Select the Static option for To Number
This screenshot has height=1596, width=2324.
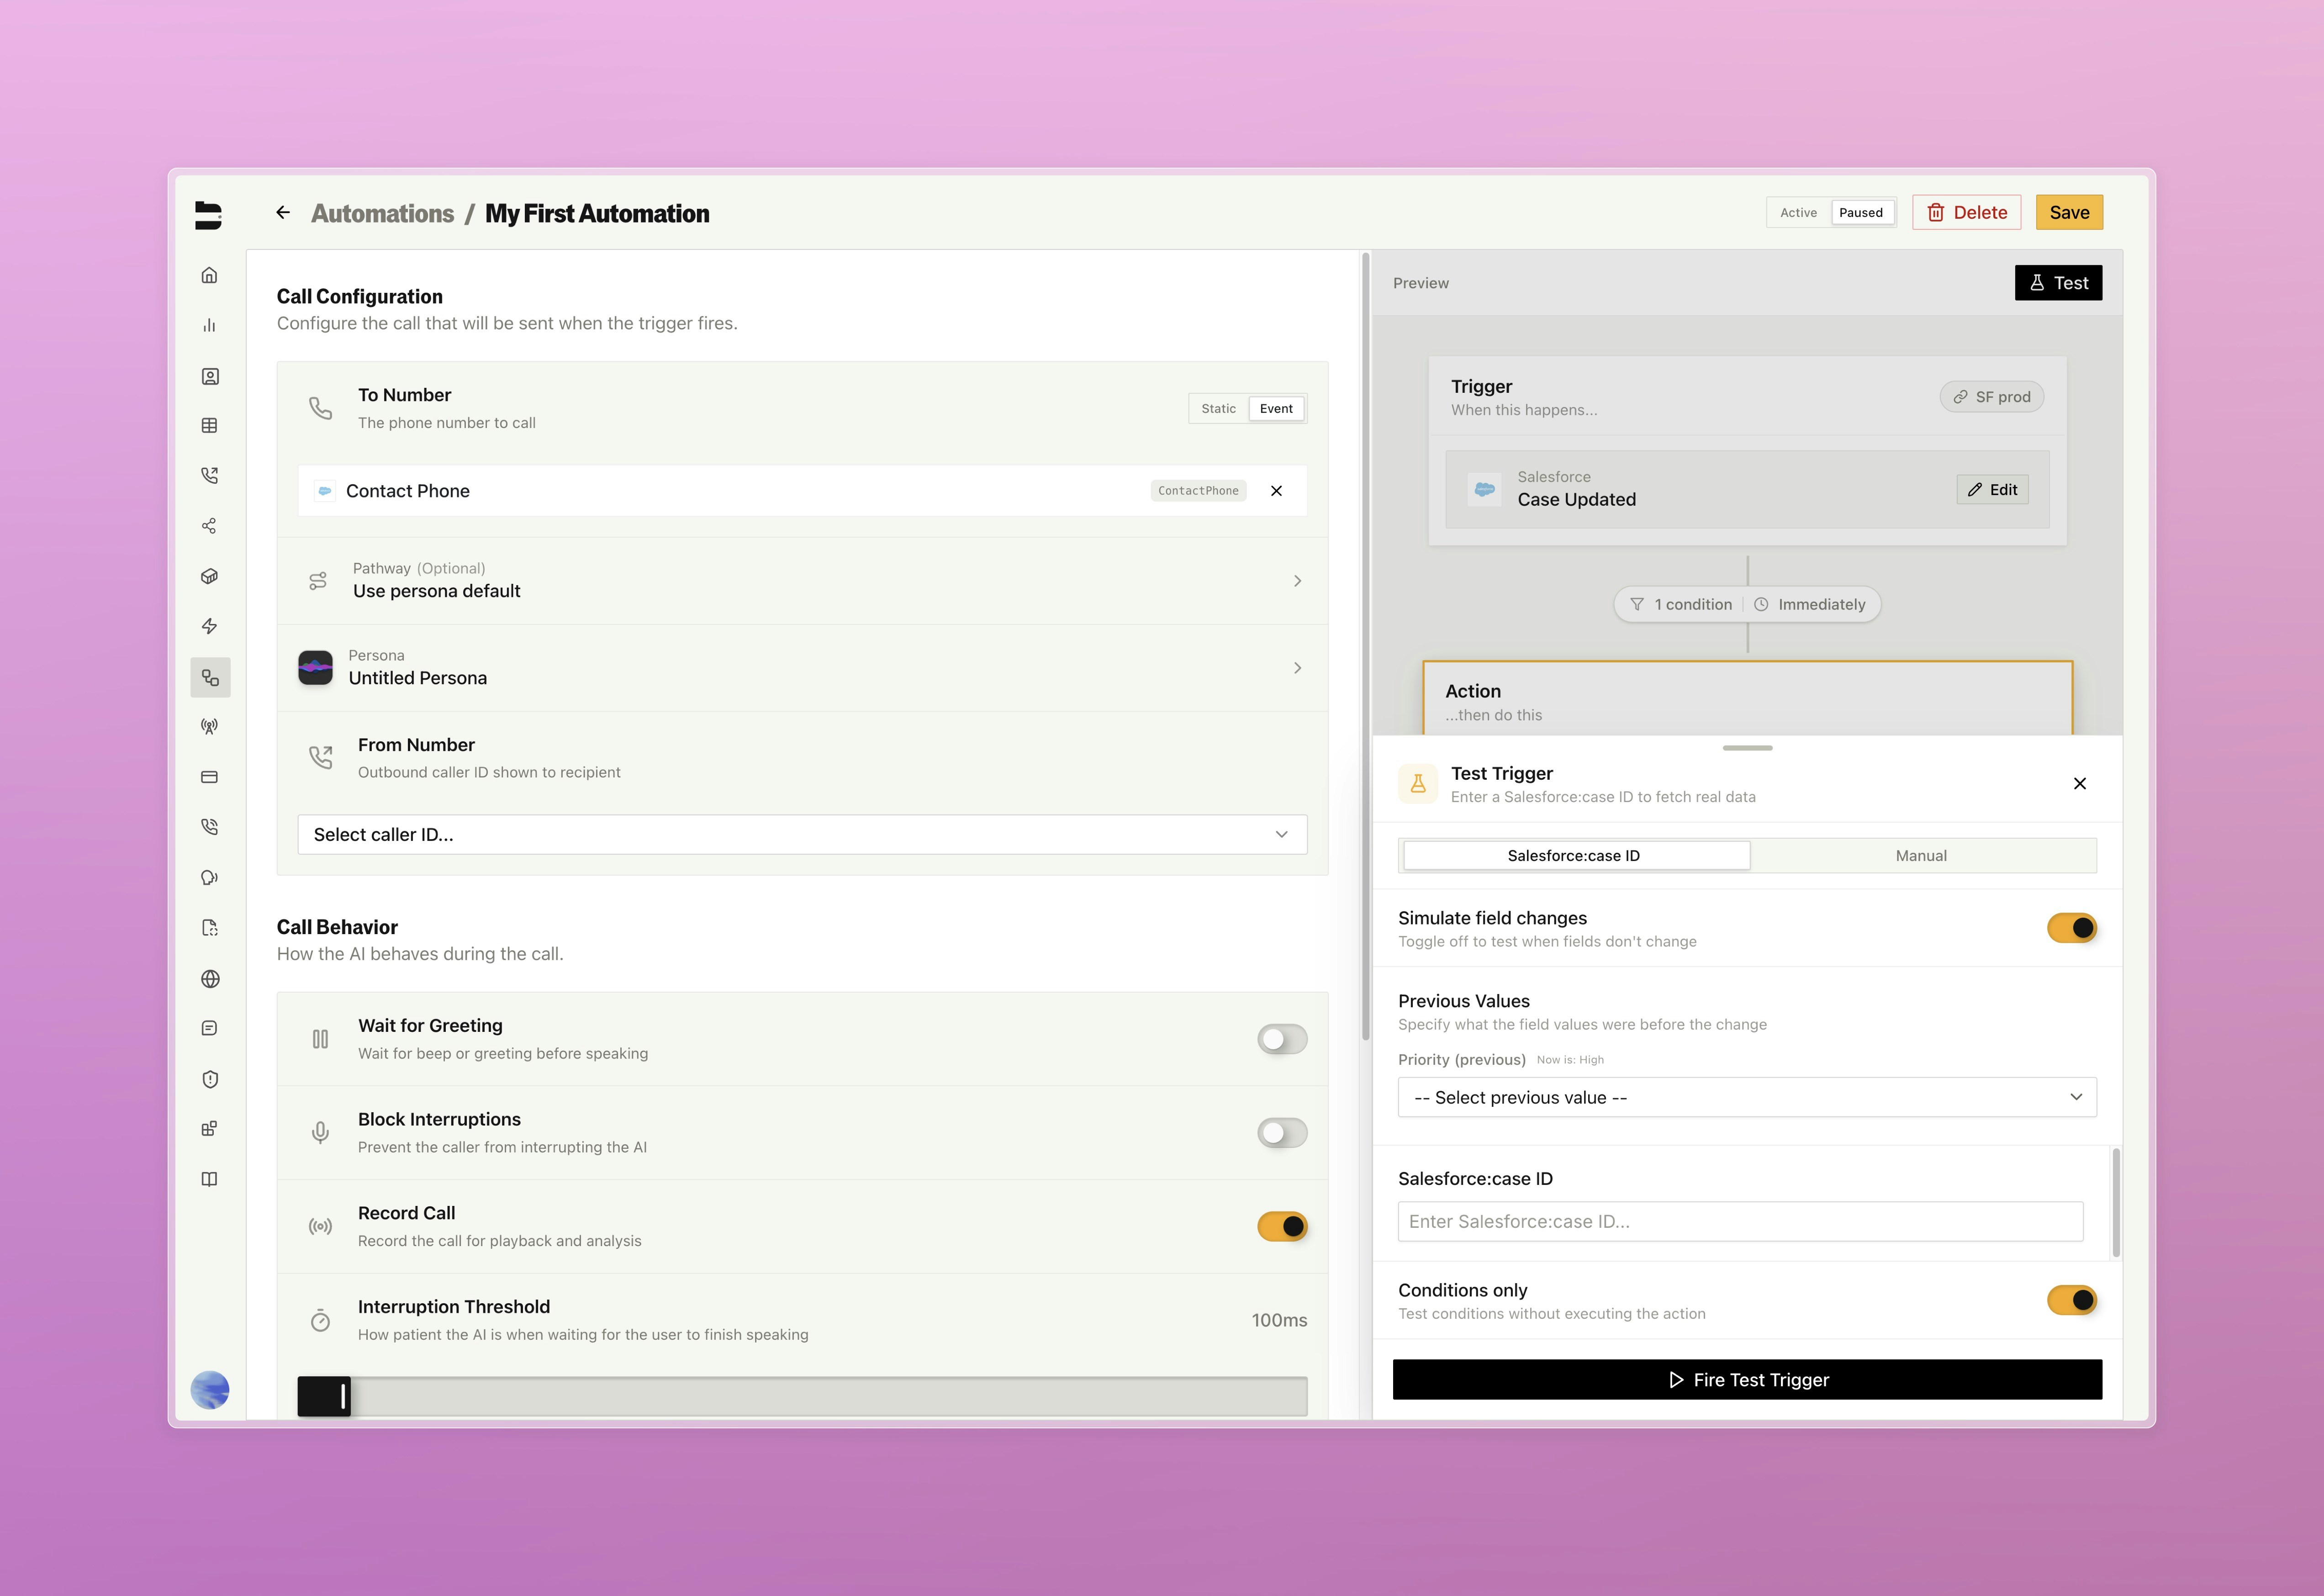point(1218,409)
